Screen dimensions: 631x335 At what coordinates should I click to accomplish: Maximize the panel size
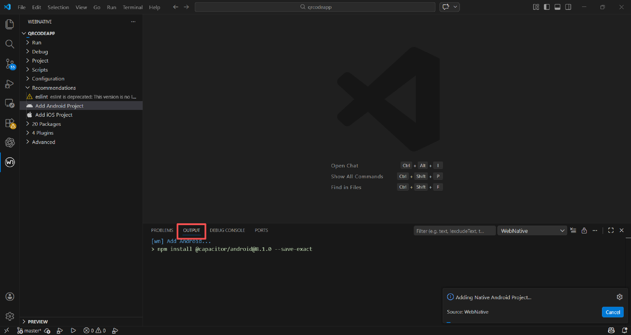tap(611, 230)
